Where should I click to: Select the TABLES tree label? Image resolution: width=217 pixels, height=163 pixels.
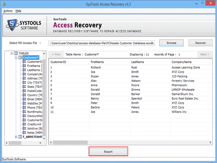pos(24,53)
